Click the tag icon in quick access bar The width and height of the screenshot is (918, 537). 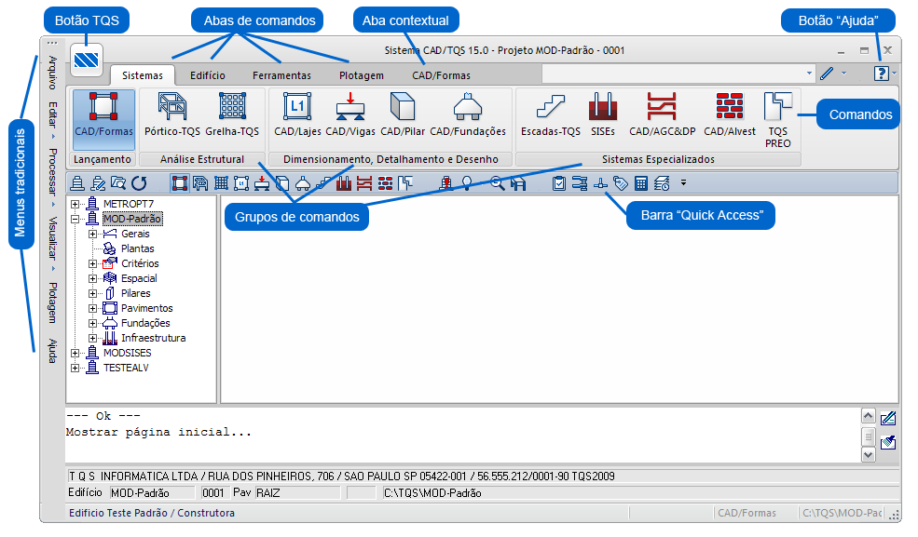coord(621,184)
